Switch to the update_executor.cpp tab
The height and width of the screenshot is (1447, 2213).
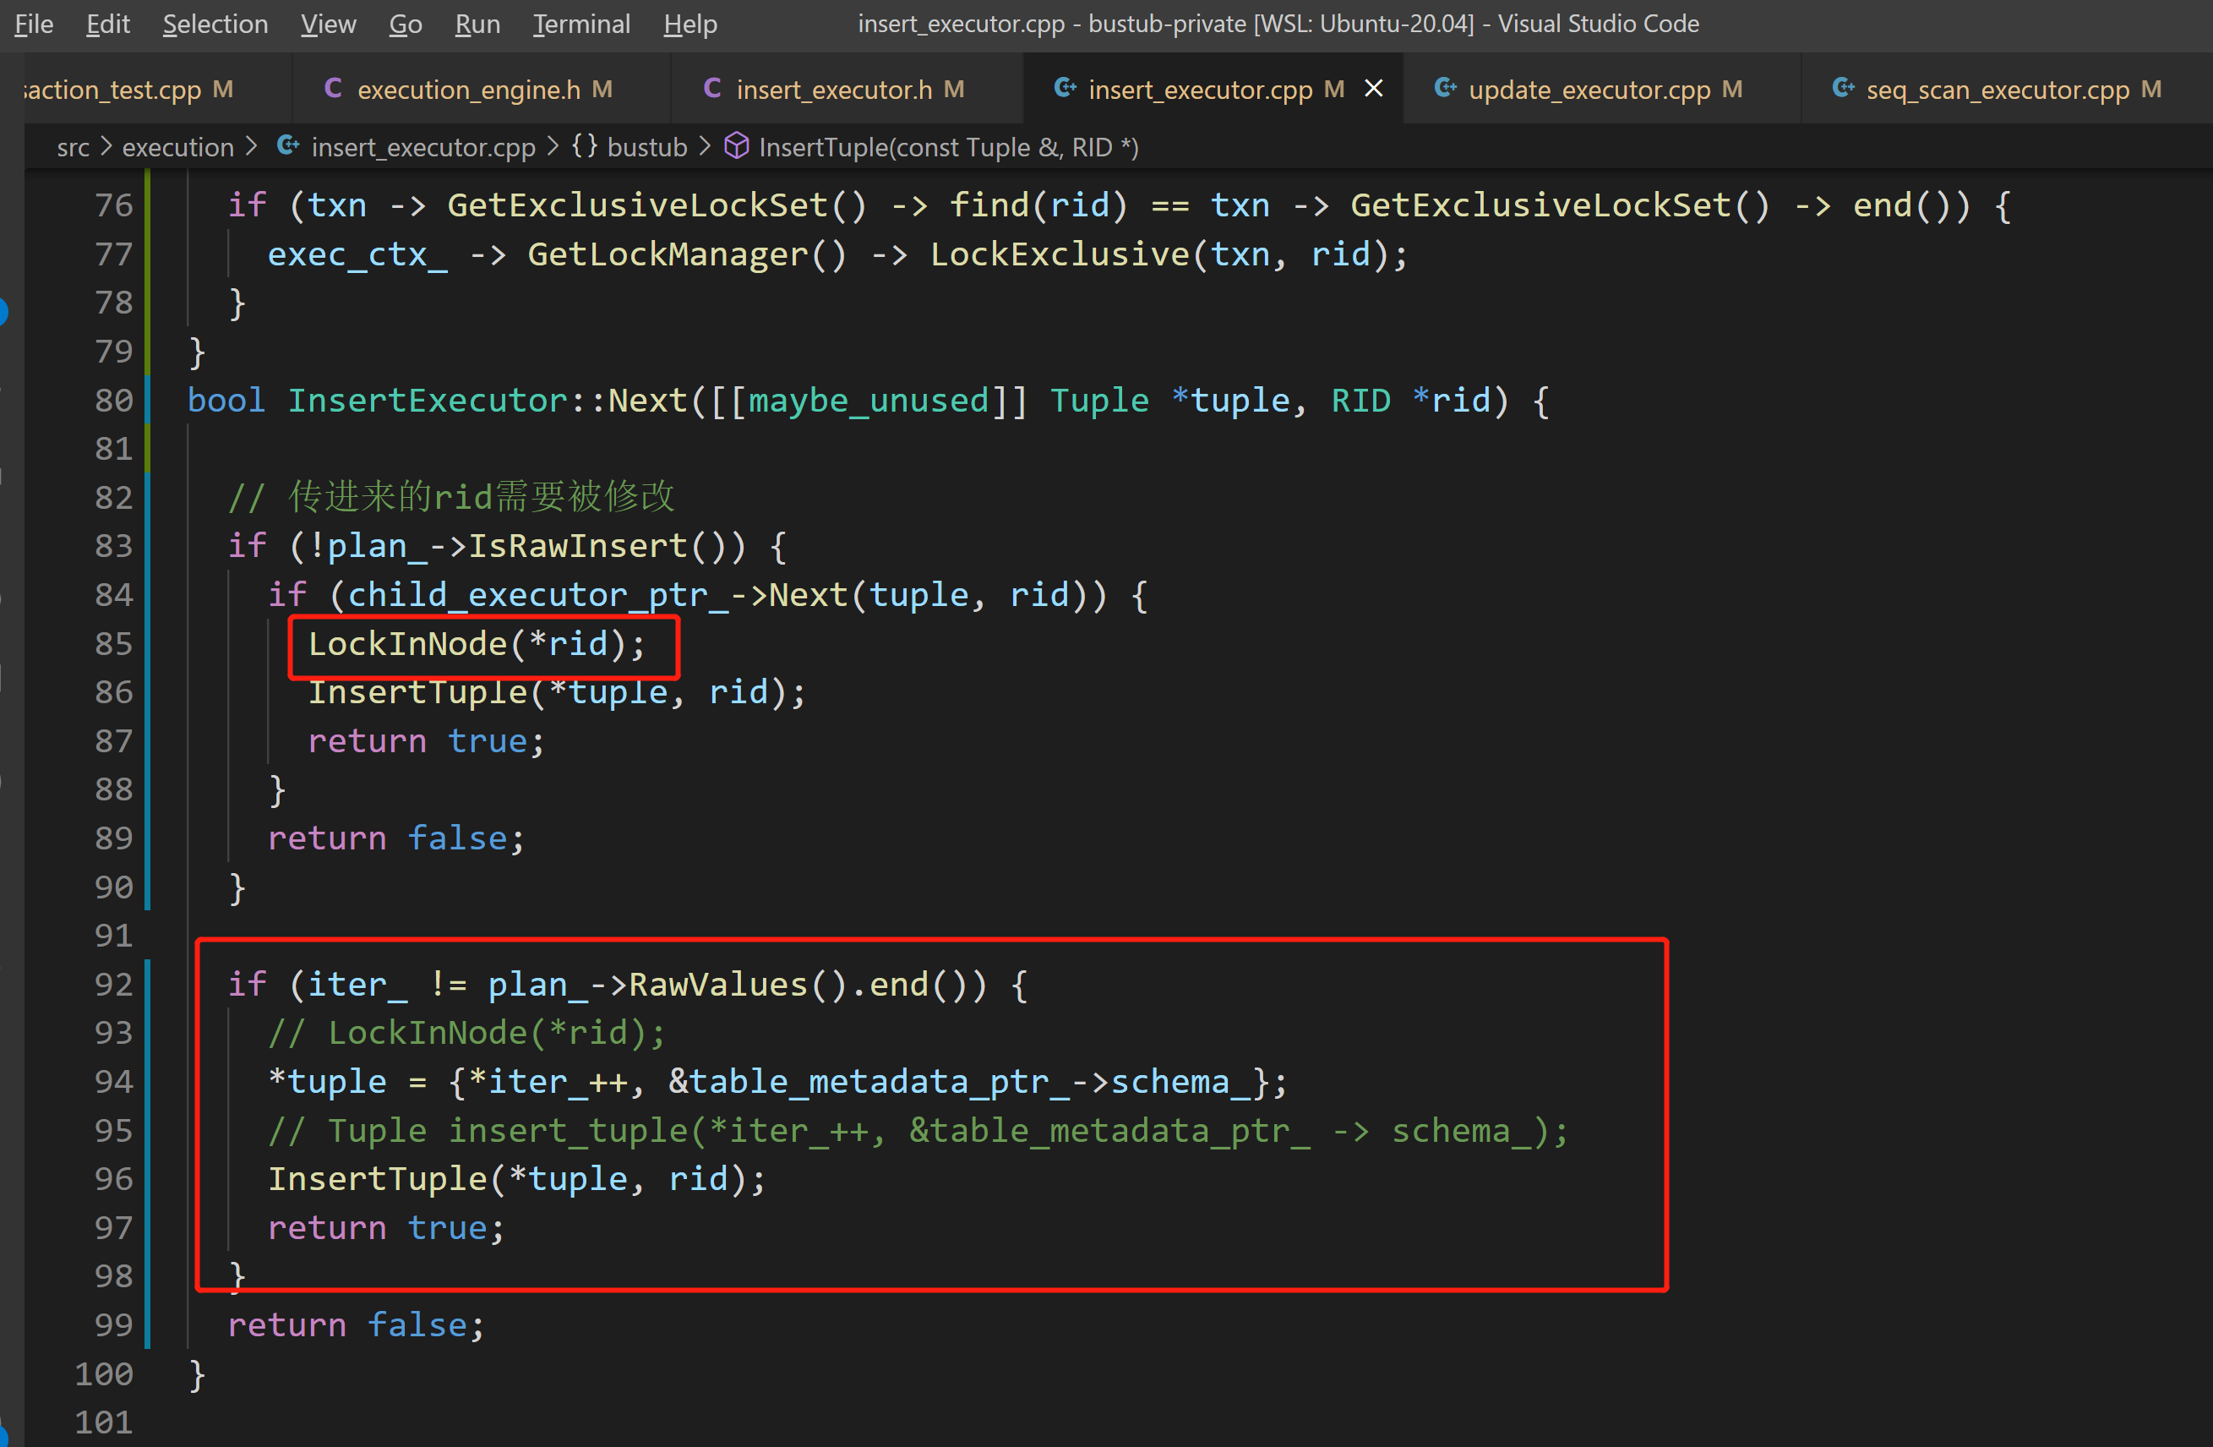tap(1589, 90)
